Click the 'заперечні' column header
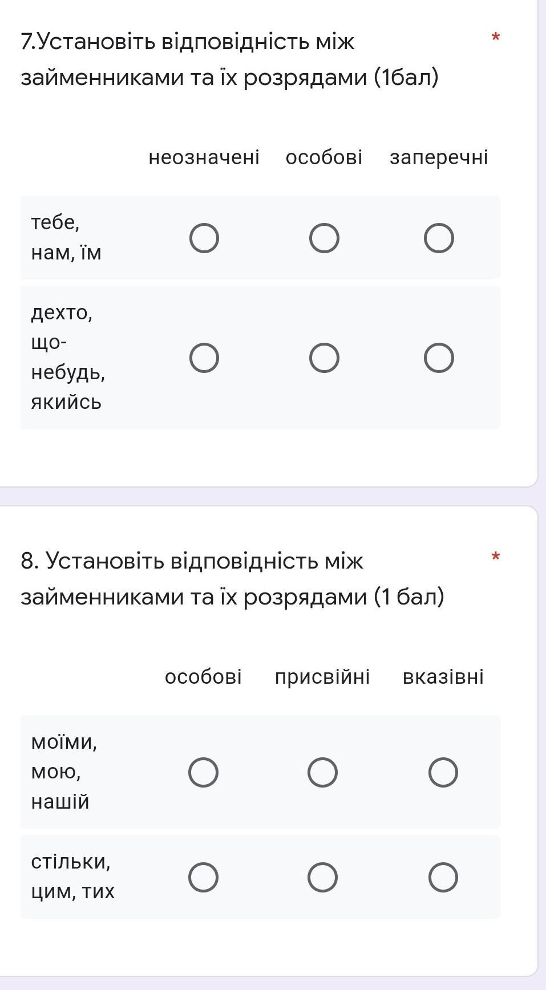The image size is (546, 990). (x=439, y=157)
